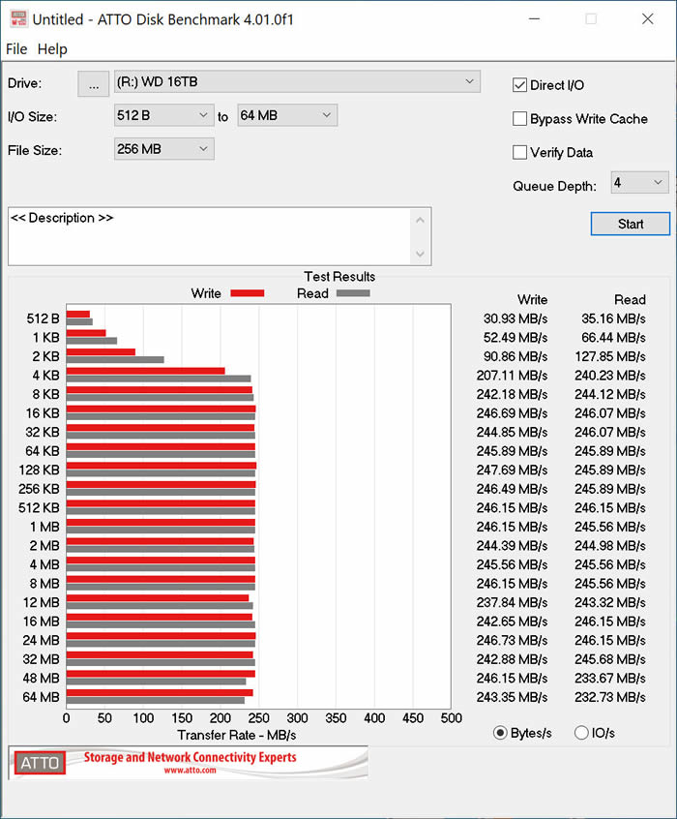677x819 pixels.
Task: Select the IO/s radio button
Action: pyautogui.click(x=581, y=733)
